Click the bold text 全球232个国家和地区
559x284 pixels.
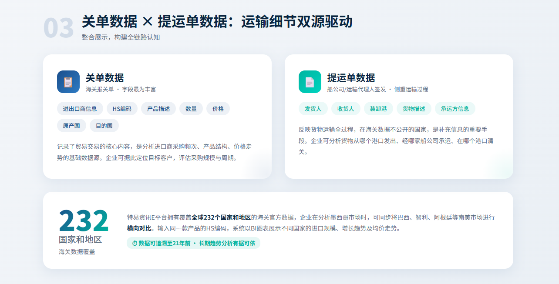coord(221,217)
